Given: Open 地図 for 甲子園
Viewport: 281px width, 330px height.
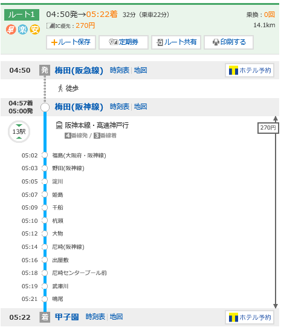Looking at the screenshot, I should point(117,317).
